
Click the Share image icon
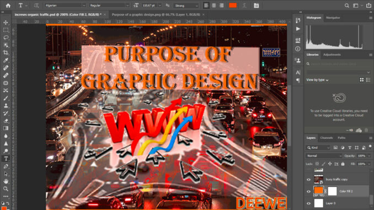368,6
